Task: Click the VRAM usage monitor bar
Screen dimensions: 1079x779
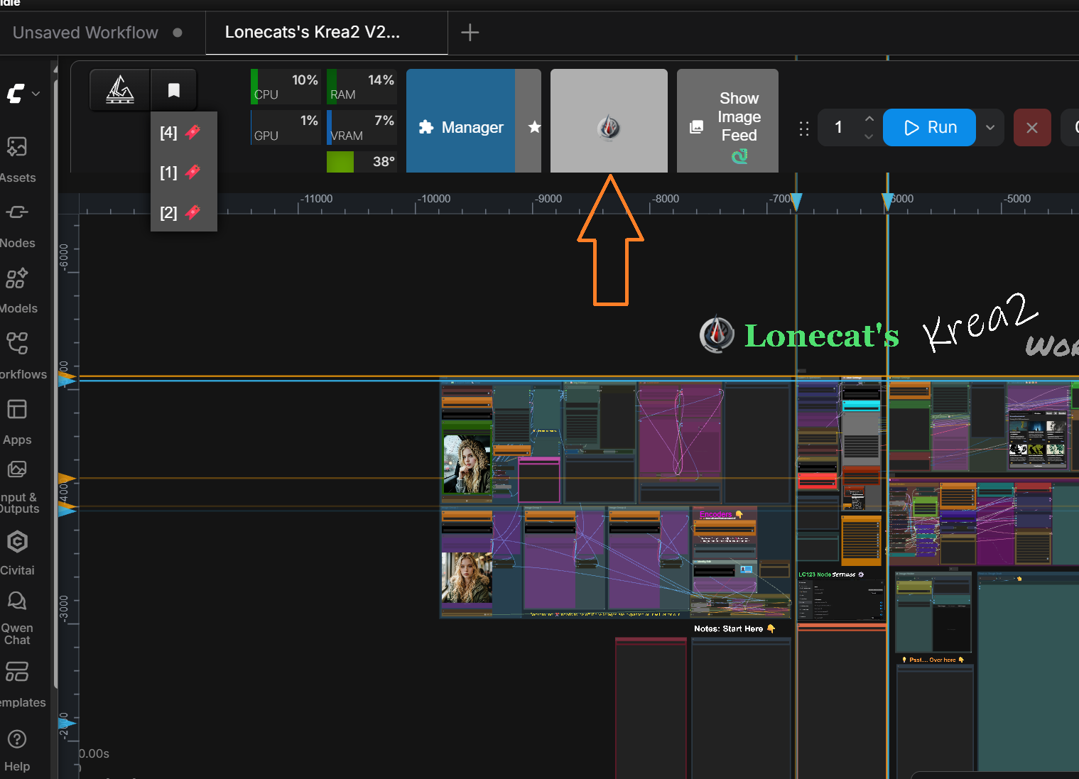Action: click(362, 128)
